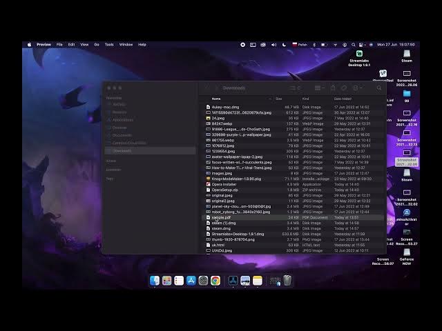Open the view mode switcher in file dialog toolbar
The width and height of the screenshot is (442, 331).
(295, 88)
